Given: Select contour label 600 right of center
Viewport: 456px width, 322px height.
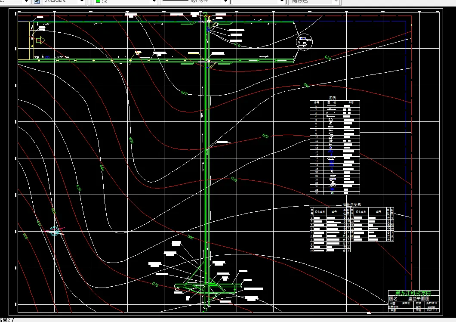Looking at the screenshot, I should coord(265,136).
